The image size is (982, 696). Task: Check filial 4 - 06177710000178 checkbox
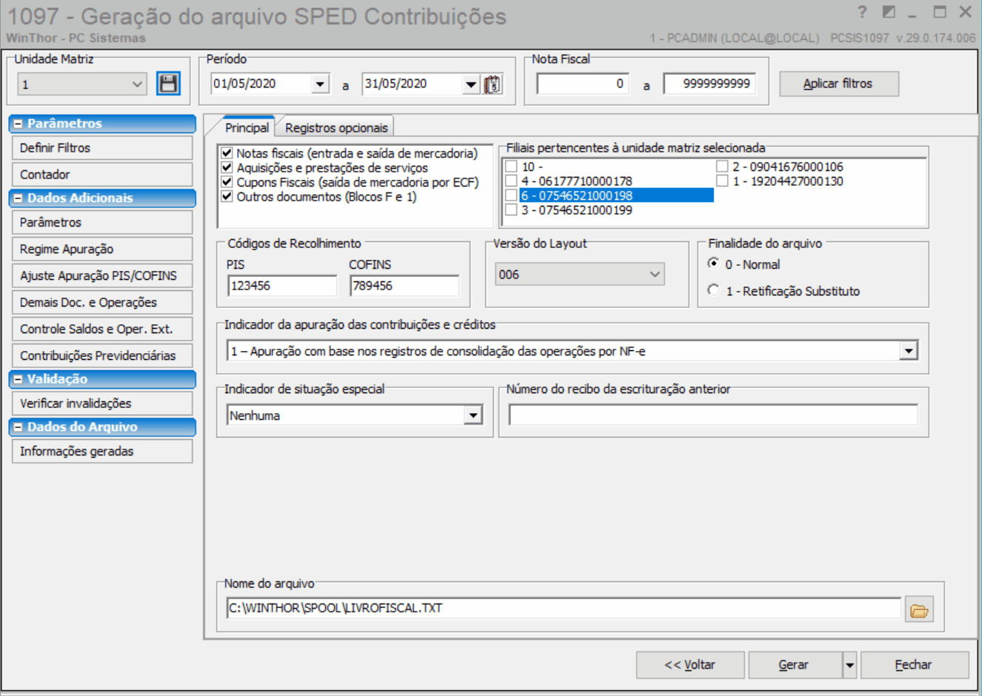[x=511, y=181]
